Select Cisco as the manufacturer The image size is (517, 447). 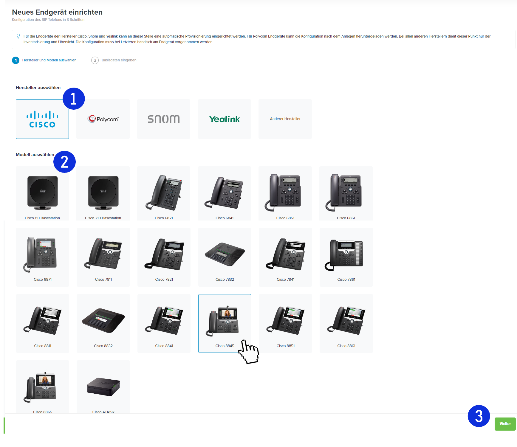42,119
